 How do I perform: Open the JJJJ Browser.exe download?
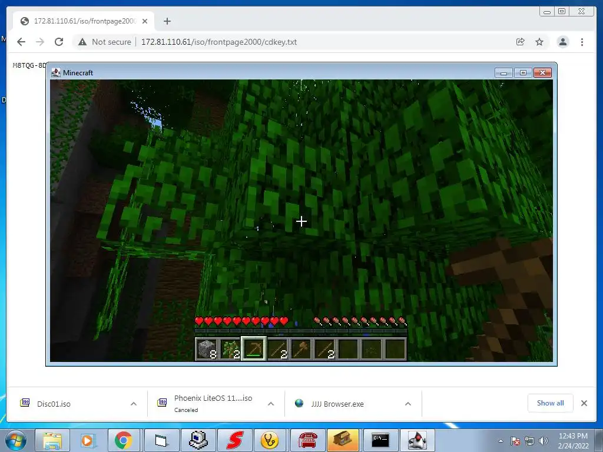pos(337,404)
